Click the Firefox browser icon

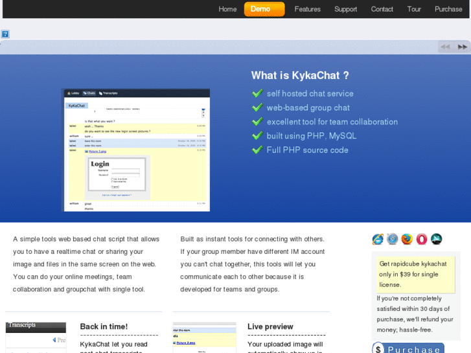(407, 239)
